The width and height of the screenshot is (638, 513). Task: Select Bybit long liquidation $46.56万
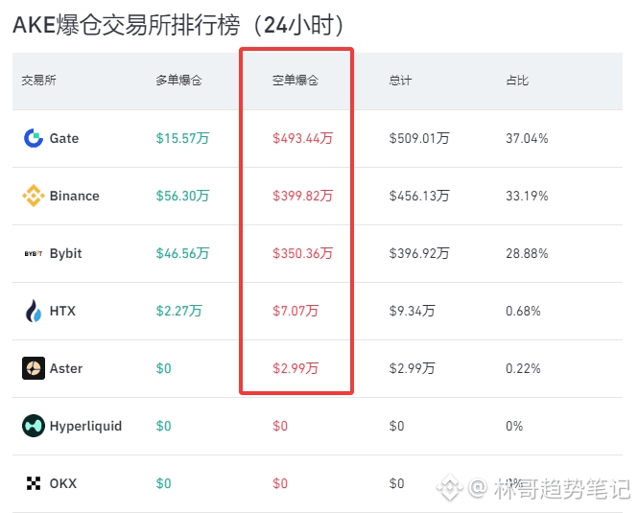182,253
